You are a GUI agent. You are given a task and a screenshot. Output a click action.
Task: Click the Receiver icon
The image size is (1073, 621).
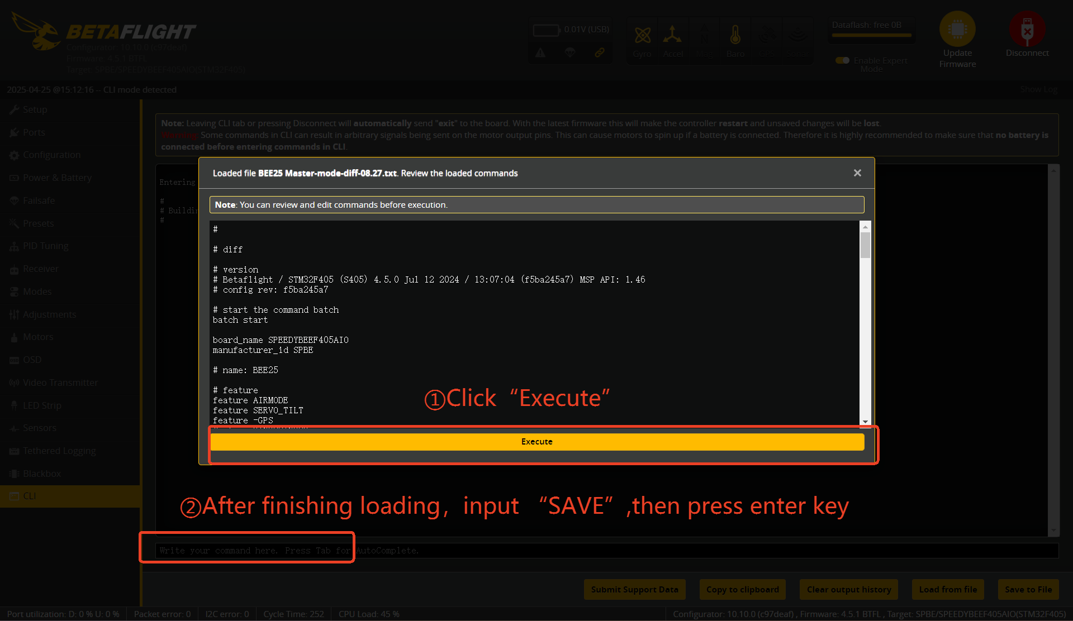click(x=14, y=270)
